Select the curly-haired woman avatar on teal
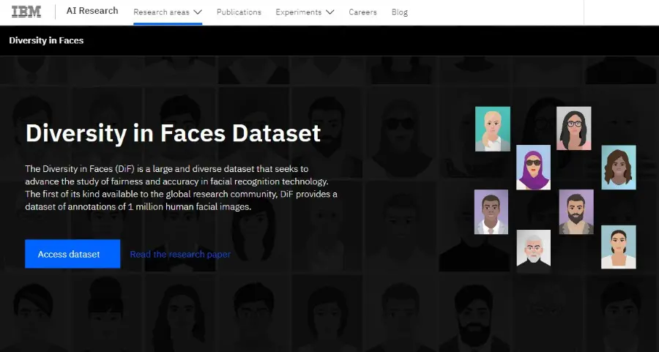This screenshot has width=659, height=352. click(619, 167)
